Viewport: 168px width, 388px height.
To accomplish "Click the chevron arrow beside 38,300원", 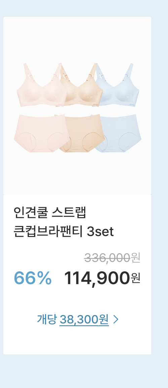I will click(x=116, y=319).
